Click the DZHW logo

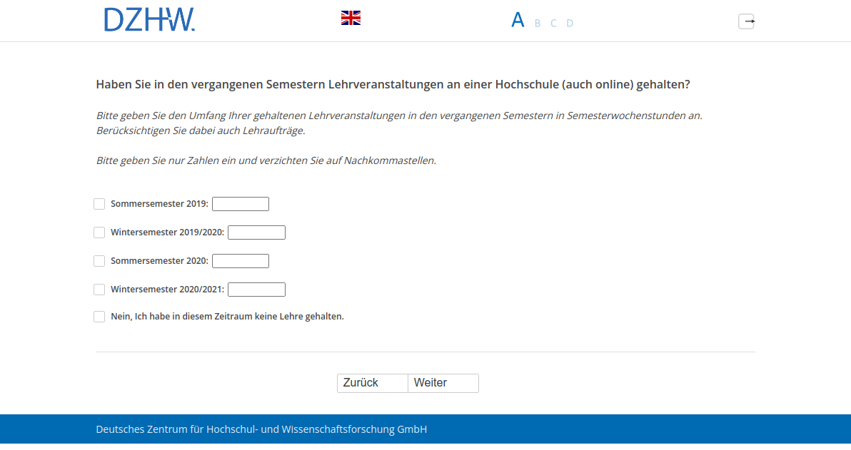(x=149, y=20)
